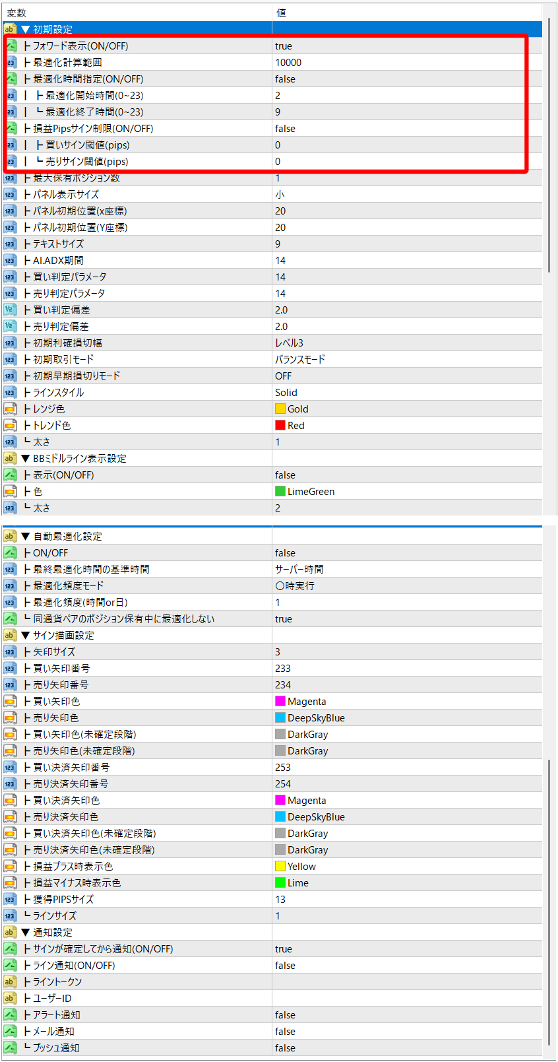This screenshot has width=558, height=1062.
Task: Select the 売り決済矢印番号 row label
Action: pyautogui.click(x=71, y=783)
